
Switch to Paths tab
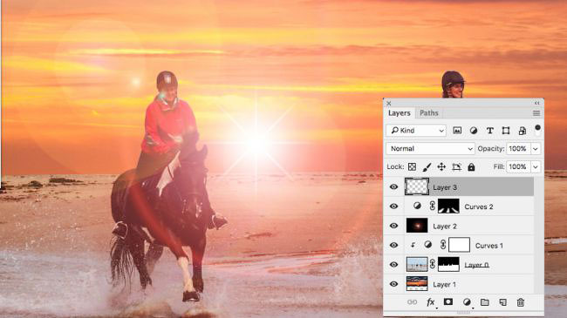429,113
